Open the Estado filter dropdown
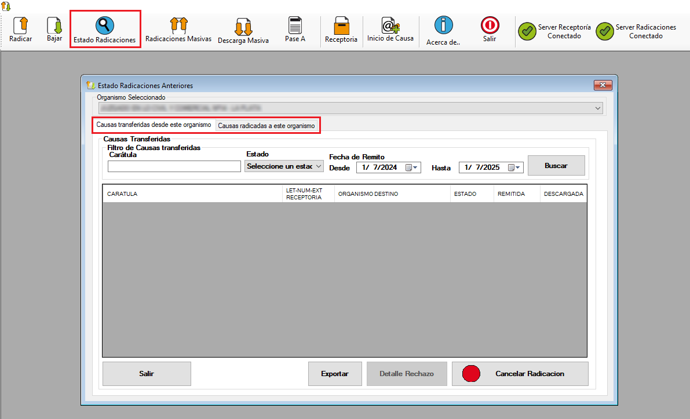 [318, 166]
